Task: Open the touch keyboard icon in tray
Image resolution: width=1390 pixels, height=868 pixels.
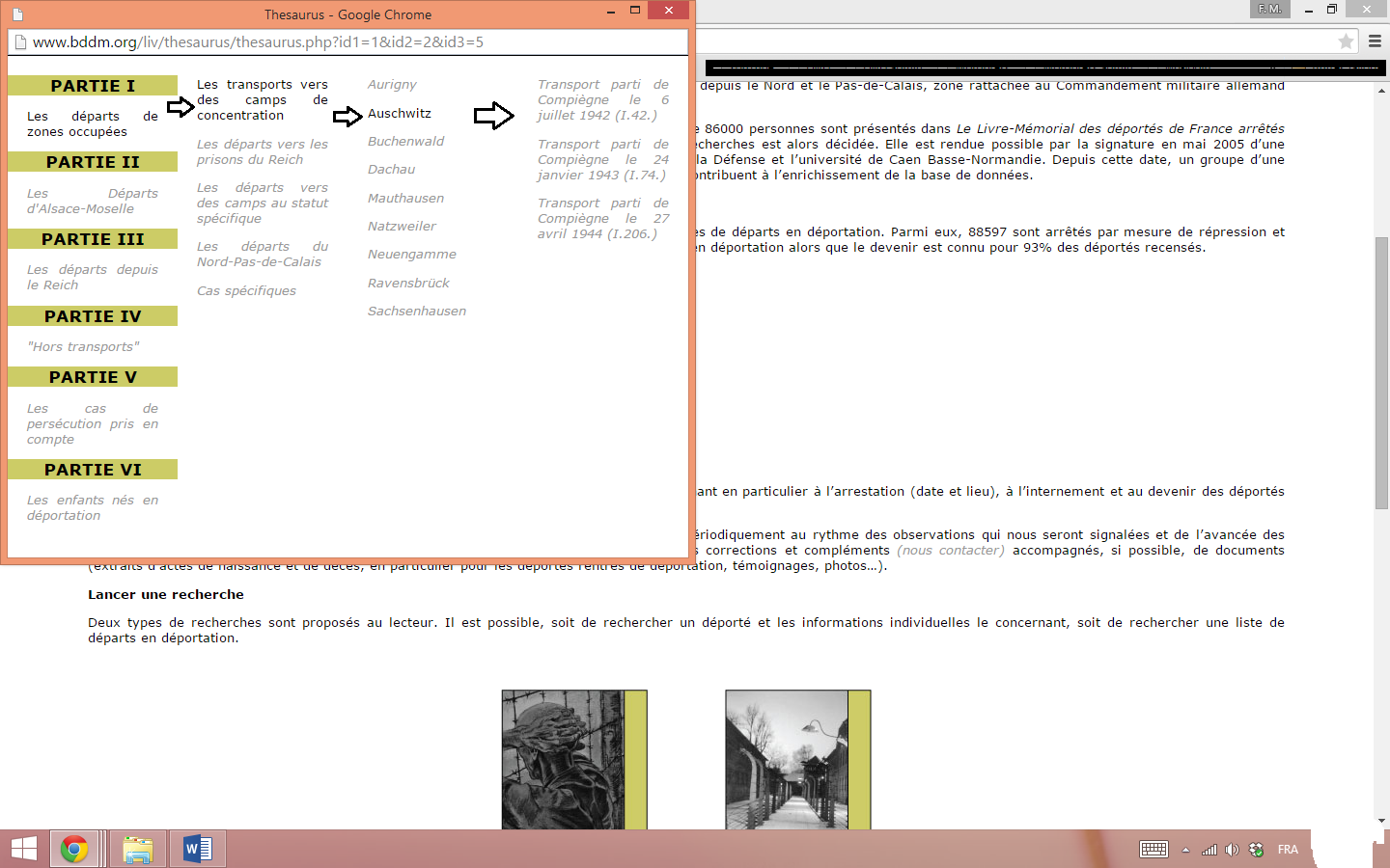Action: tap(1154, 850)
